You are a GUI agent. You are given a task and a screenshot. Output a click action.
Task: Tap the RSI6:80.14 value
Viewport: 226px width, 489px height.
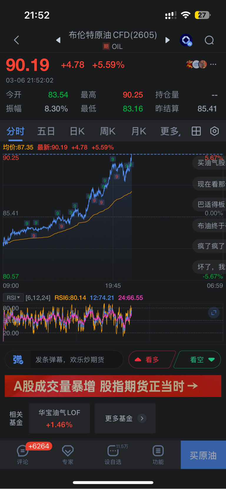tap(70, 298)
